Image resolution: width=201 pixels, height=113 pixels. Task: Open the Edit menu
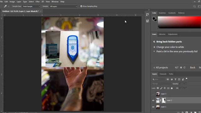tap(6, 2)
